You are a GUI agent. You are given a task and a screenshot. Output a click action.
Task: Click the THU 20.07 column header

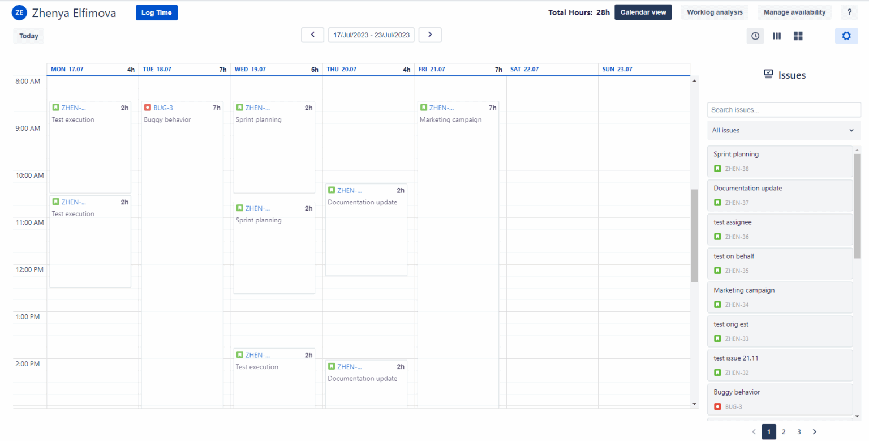(368, 69)
